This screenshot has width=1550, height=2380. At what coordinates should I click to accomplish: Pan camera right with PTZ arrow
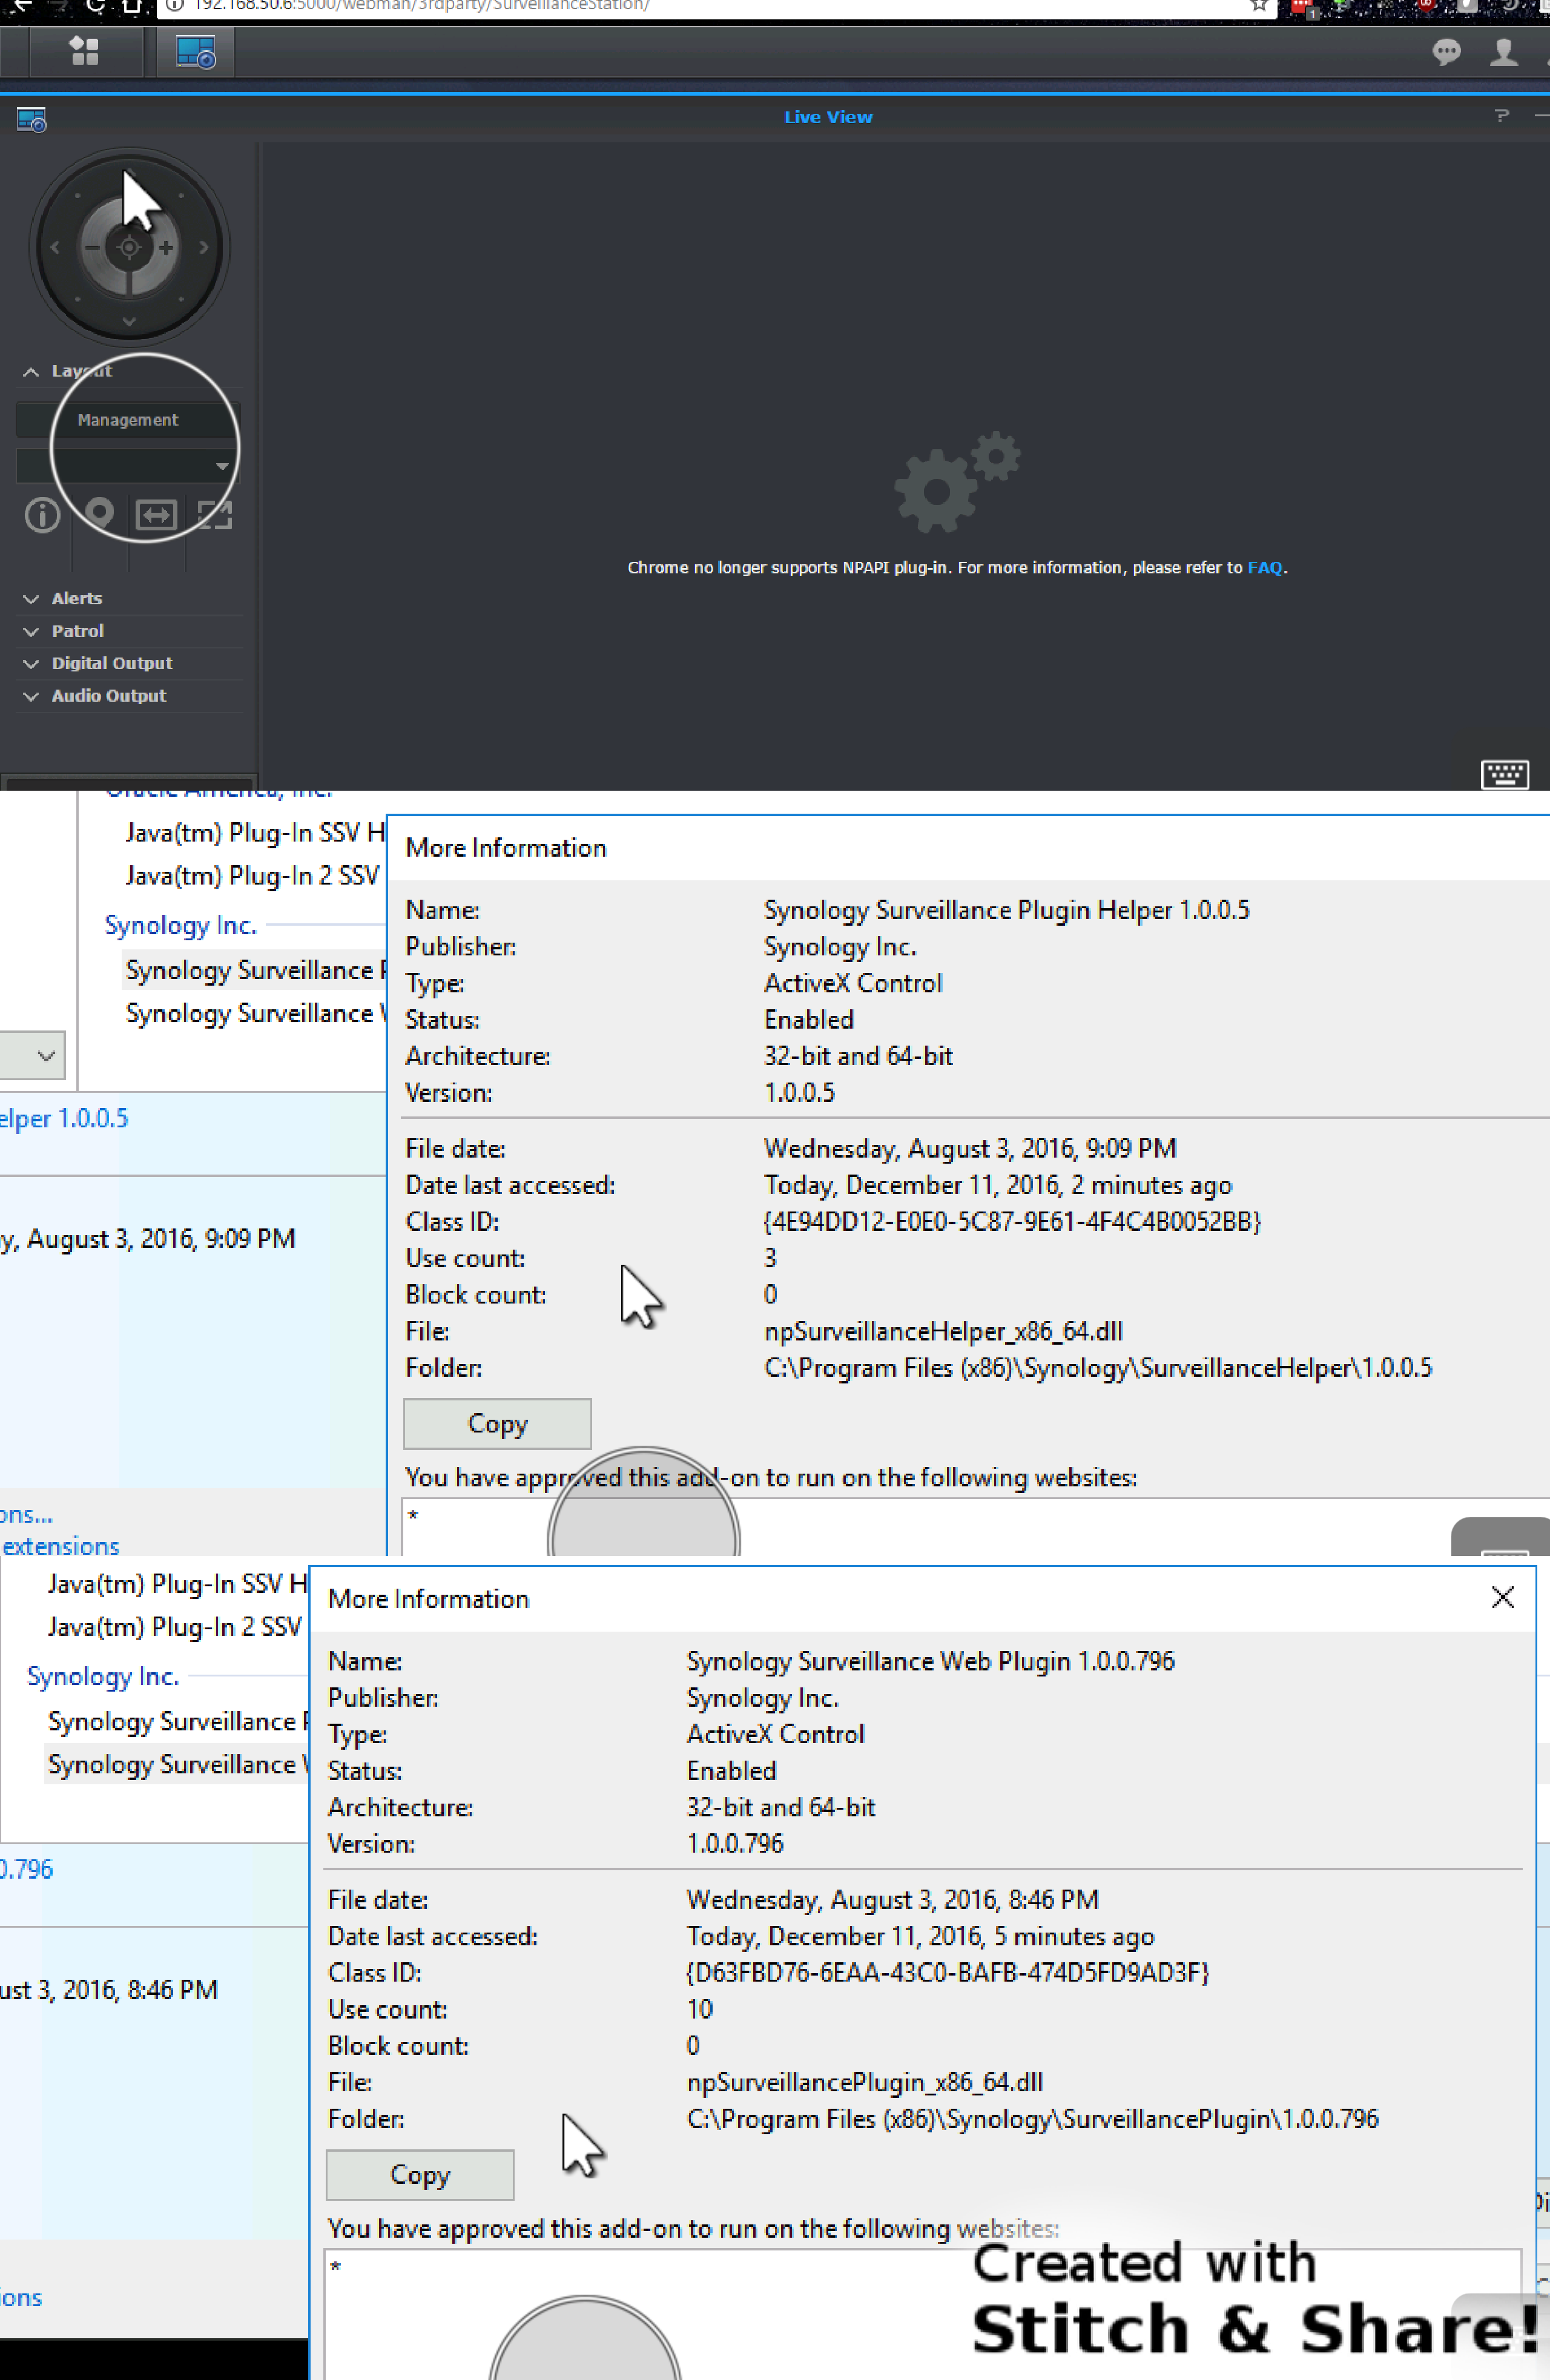click(x=204, y=247)
